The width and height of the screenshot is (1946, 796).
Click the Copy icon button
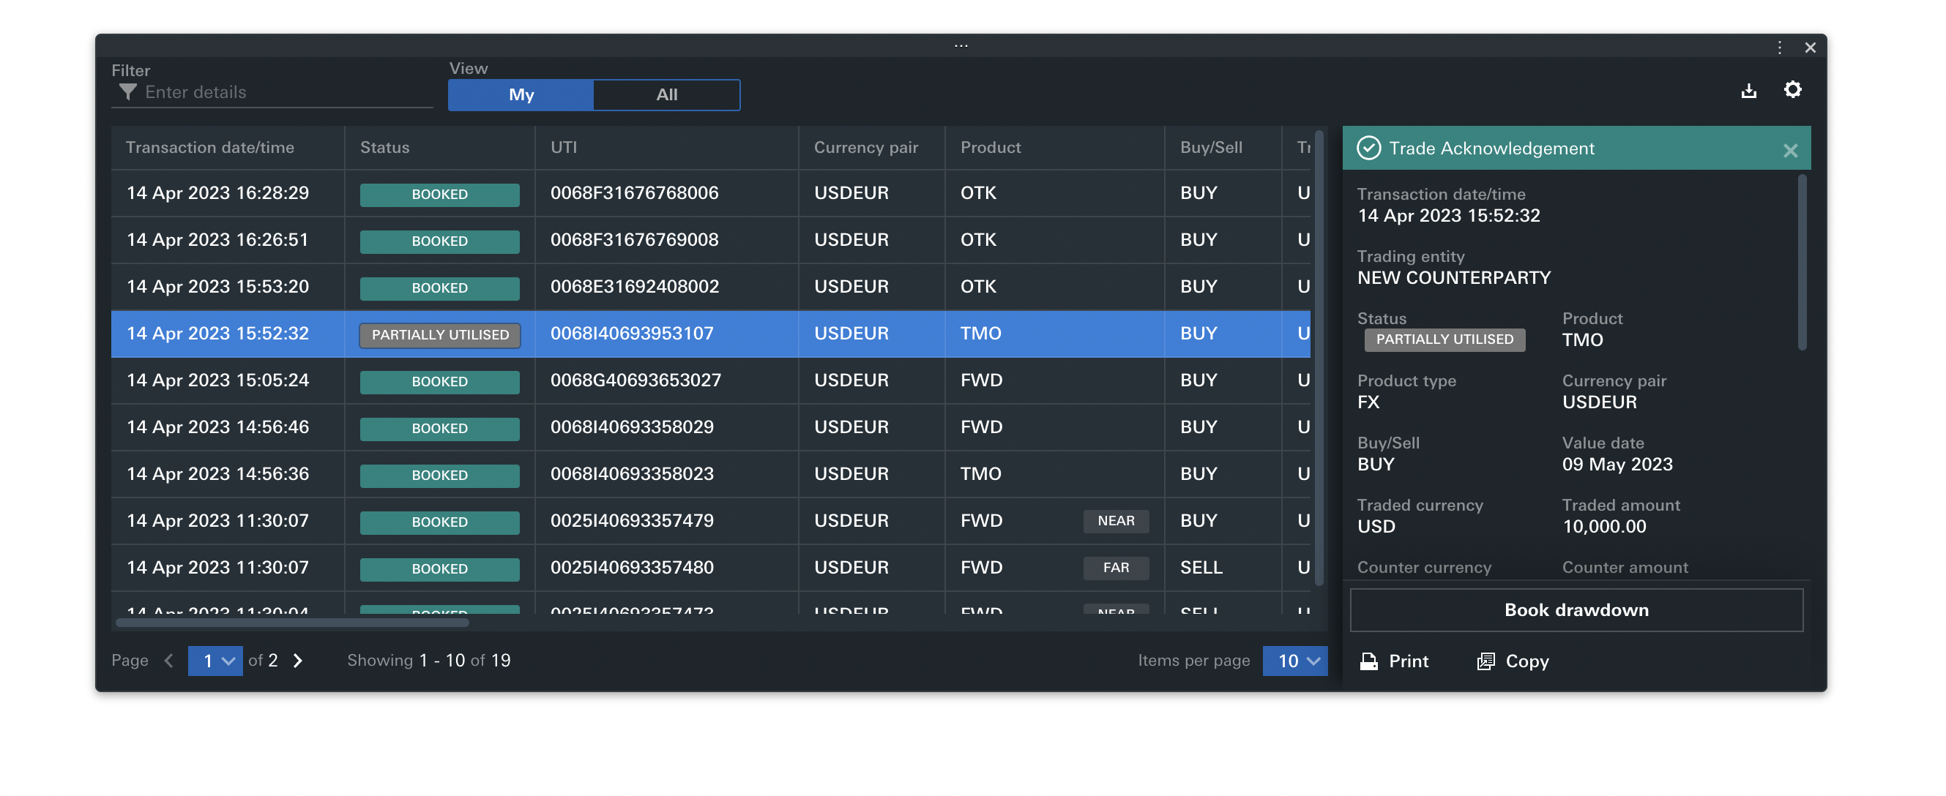[1485, 661]
